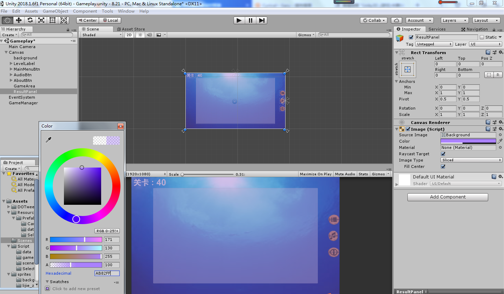Image resolution: width=504 pixels, height=294 pixels.
Task: Toggle Image Script enabled checkbox
Action: point(408,129)
